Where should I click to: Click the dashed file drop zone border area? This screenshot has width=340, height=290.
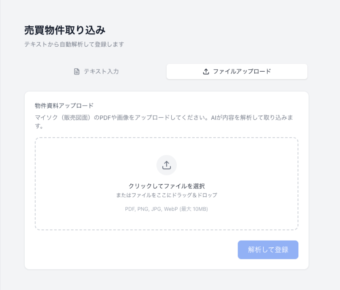[35, 184]
